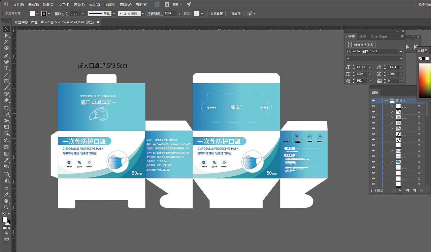Open Adobe Bridge via the Br icon
Image resolution: width=431 pixels, height=252 pixels.
click(158, 4)
